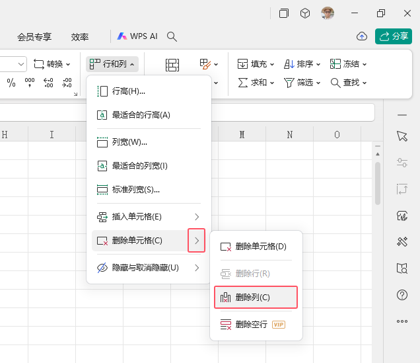Click the worksheet grid icon in ribbon
420x363 pixels.
click(x=172, y=65)
